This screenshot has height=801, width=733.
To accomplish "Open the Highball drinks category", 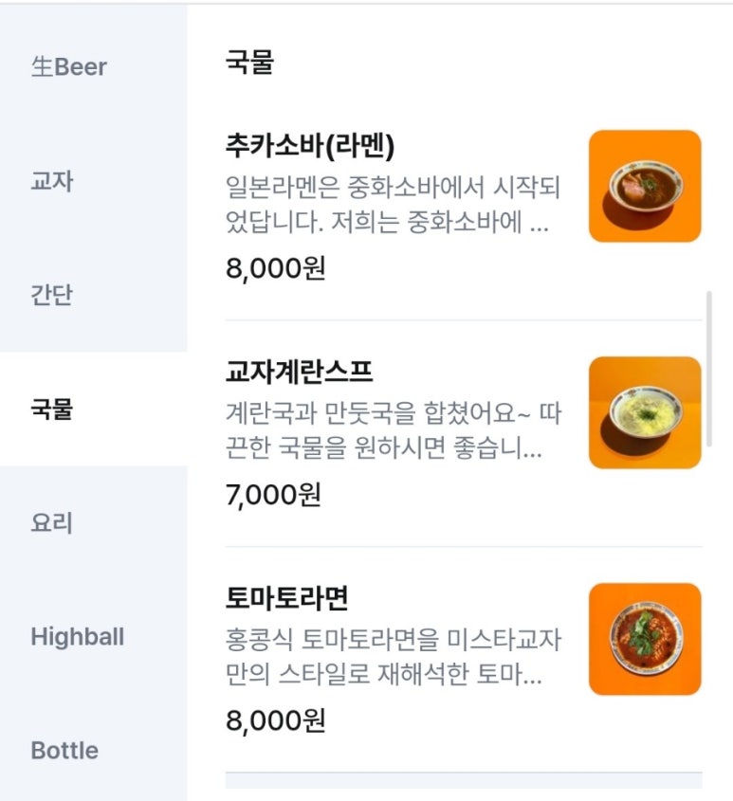I will point(77,637).
